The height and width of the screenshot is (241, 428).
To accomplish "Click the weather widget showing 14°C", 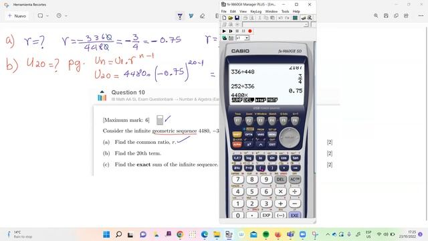I will tap(19, 234).
